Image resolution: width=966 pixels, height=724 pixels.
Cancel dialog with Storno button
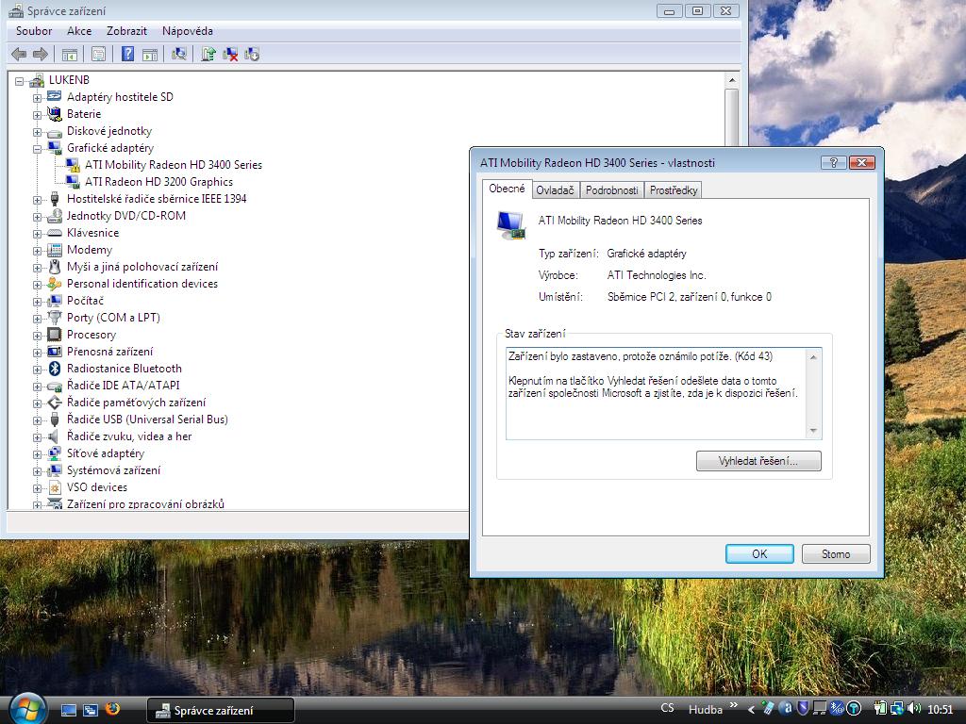pyautogui.click(x=836, y=553)
